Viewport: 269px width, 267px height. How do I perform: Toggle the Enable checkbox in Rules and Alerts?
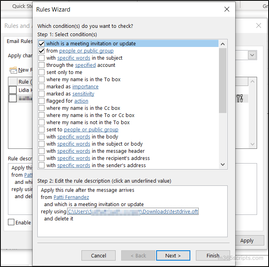(x=11, y=222)
